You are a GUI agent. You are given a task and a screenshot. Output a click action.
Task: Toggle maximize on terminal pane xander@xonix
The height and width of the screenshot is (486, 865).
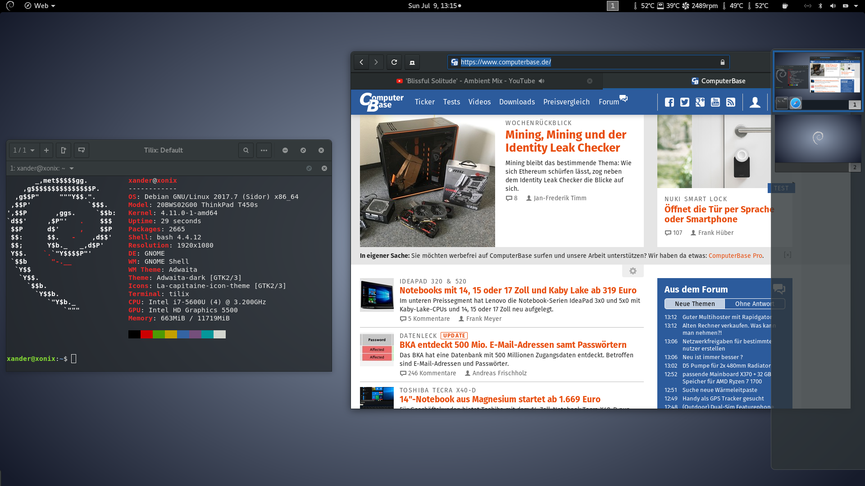click(x=309, y=168)
